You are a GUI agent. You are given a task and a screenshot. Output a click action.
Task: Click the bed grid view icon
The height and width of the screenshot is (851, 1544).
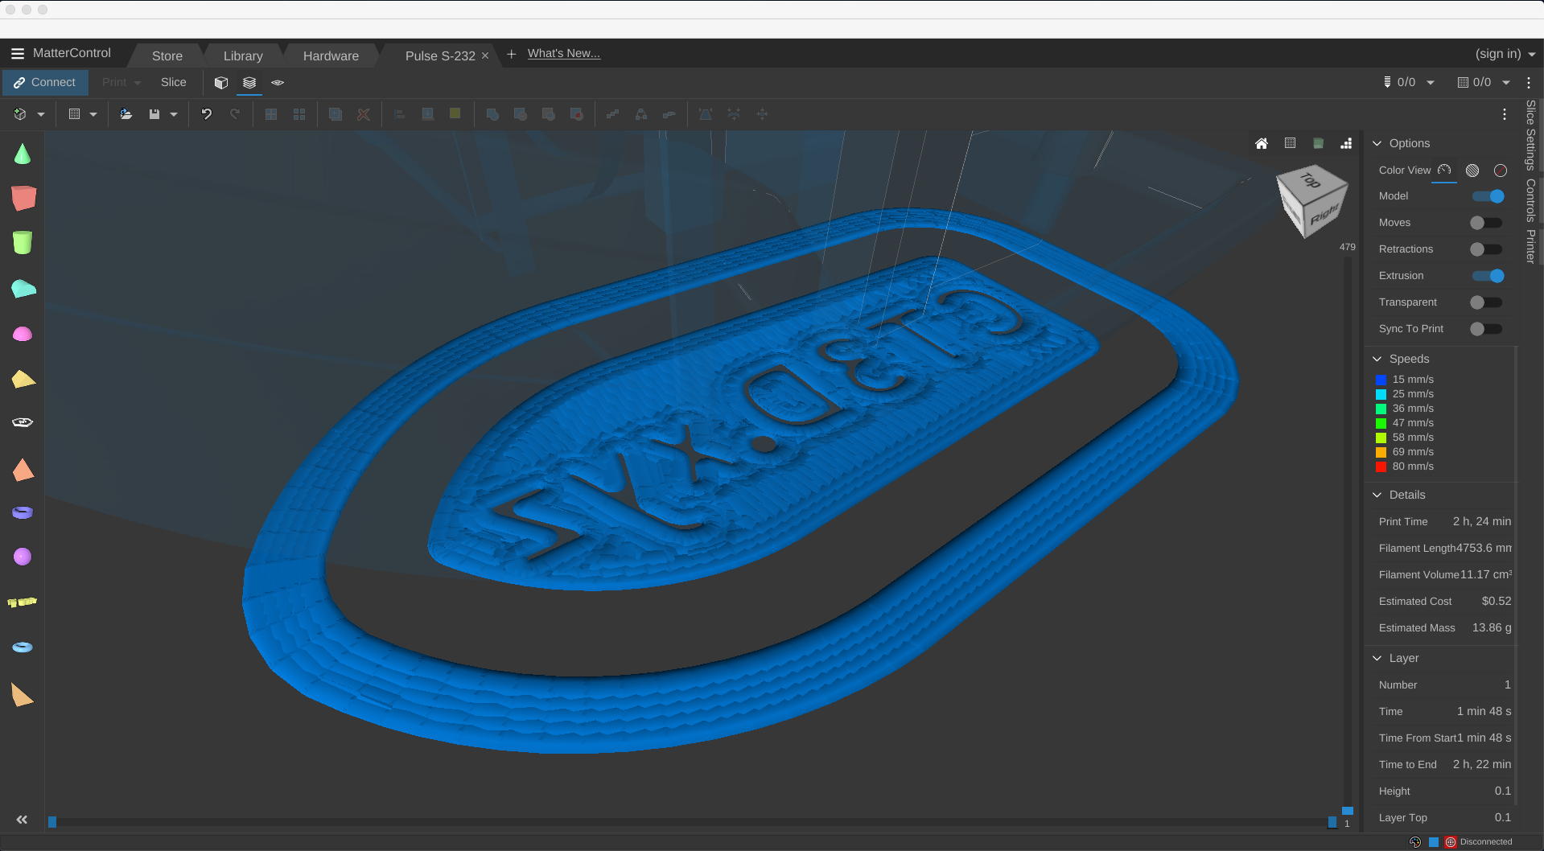click(x=1290, y=143)
